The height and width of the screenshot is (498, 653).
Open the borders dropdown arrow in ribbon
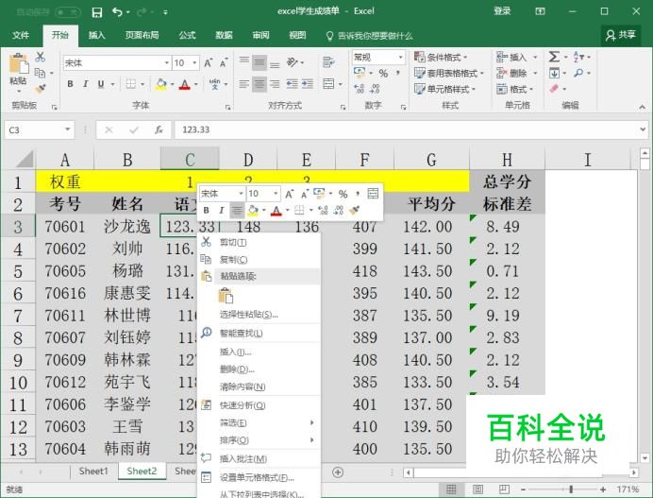(142, 84)
